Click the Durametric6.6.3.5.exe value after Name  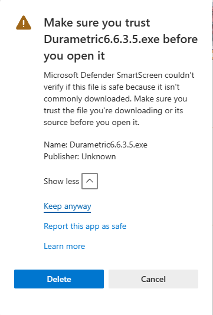click(x=109, y=145)
